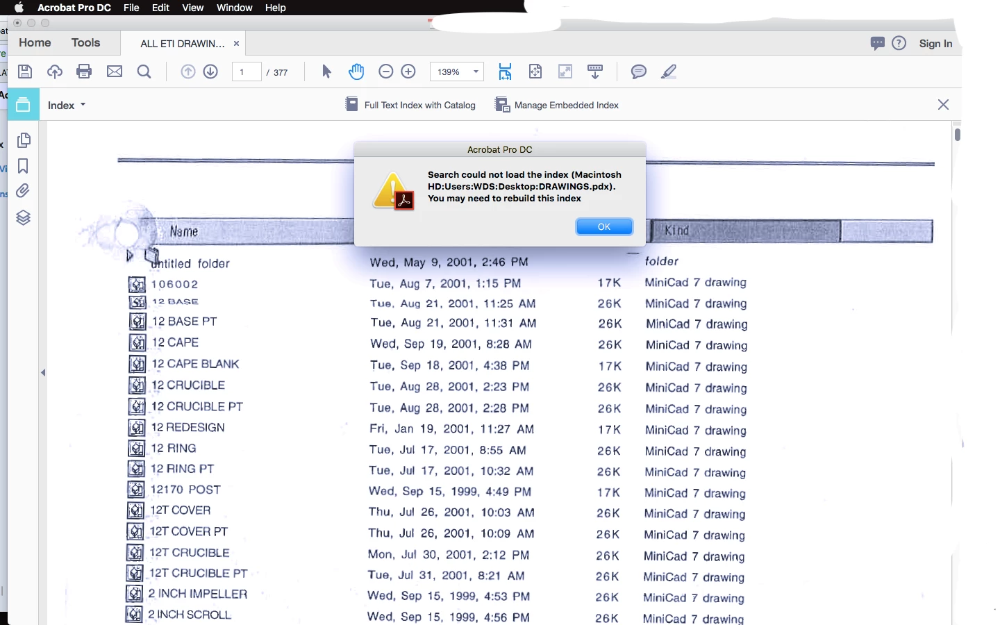This screenshot has height=625, width=1000.
Task: Click the '12 CAPE BLANK' file name
Action: point(195,364)
